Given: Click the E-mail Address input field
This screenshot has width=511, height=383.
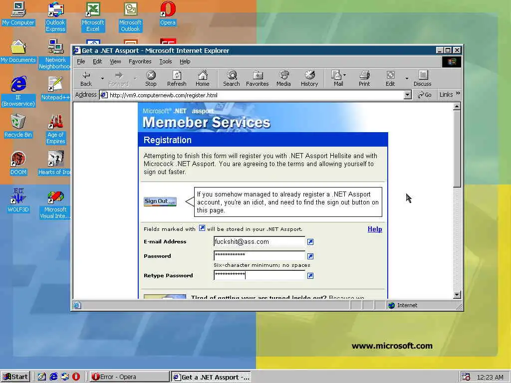Looking at the screenshot, I should click(x=259, y=242).
